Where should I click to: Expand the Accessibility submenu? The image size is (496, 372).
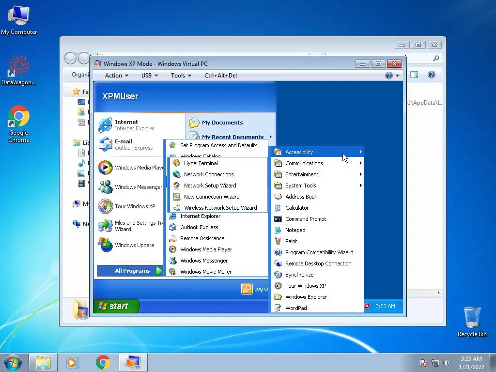click(318, 152)
